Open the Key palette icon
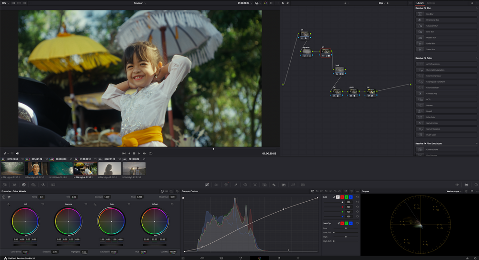 pos(284,184)
